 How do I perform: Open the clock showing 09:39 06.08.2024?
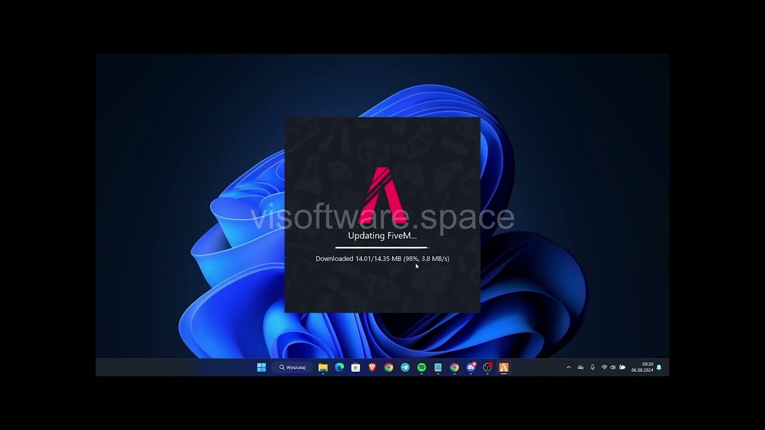point(642,367)
